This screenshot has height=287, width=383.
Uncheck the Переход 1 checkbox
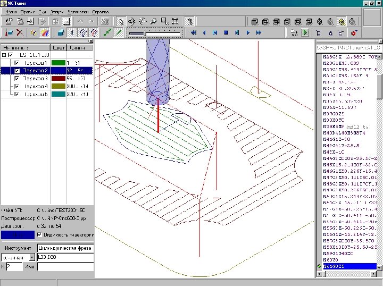tap(17, 63)
